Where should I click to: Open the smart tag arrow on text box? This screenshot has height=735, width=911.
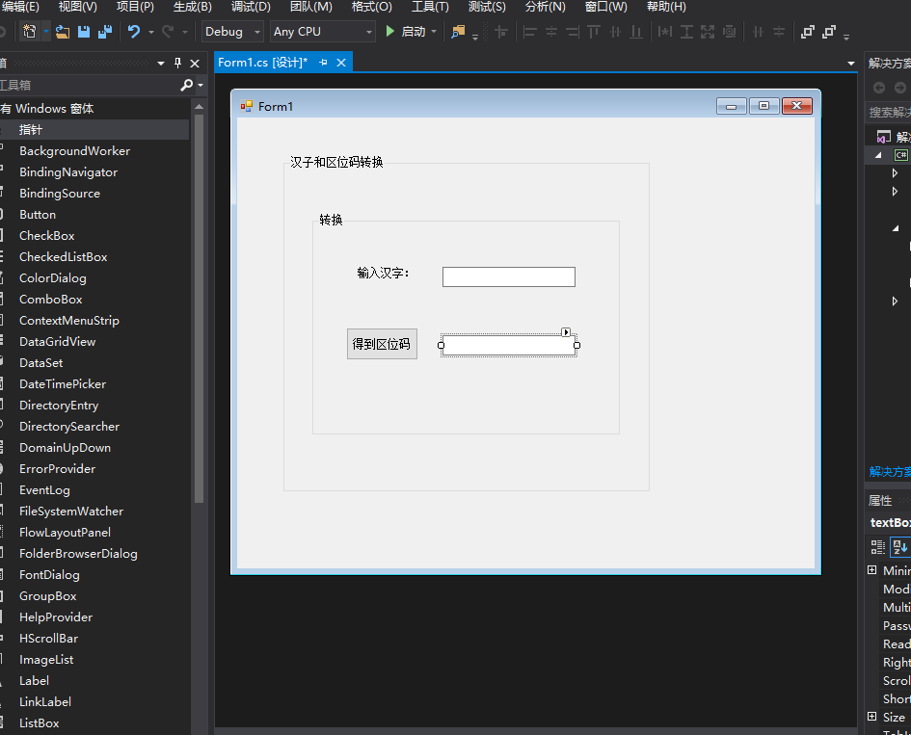(566, 332)
